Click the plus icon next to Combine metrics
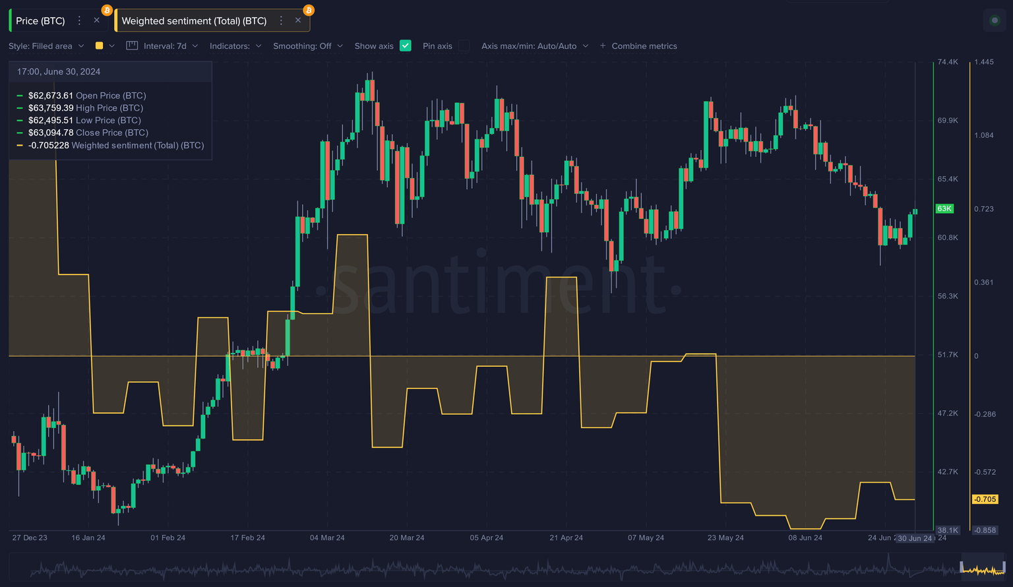This screenshot has width=1013, height=587. tap(602, 46)
